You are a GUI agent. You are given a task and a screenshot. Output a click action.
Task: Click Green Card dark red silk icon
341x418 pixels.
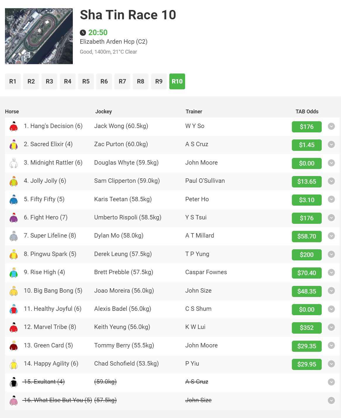13,346
